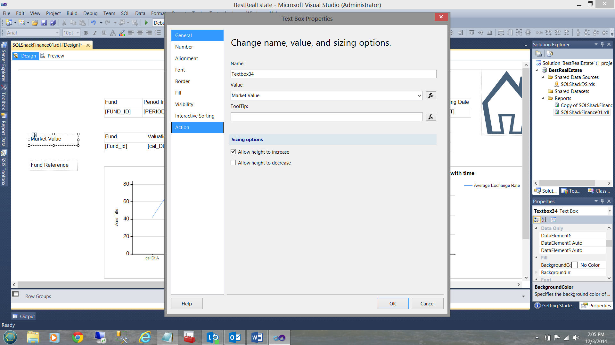Click the OK button
Screen dimensions: 615x345
click(x=392, y=304)
